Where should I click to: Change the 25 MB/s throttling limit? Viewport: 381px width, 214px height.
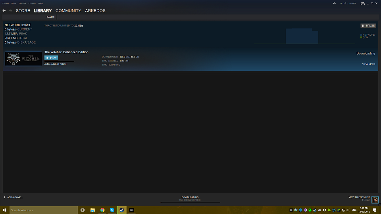coord(79,25)
